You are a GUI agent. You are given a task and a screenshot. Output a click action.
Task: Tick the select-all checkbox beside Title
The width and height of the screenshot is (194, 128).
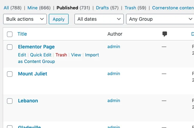10,34
